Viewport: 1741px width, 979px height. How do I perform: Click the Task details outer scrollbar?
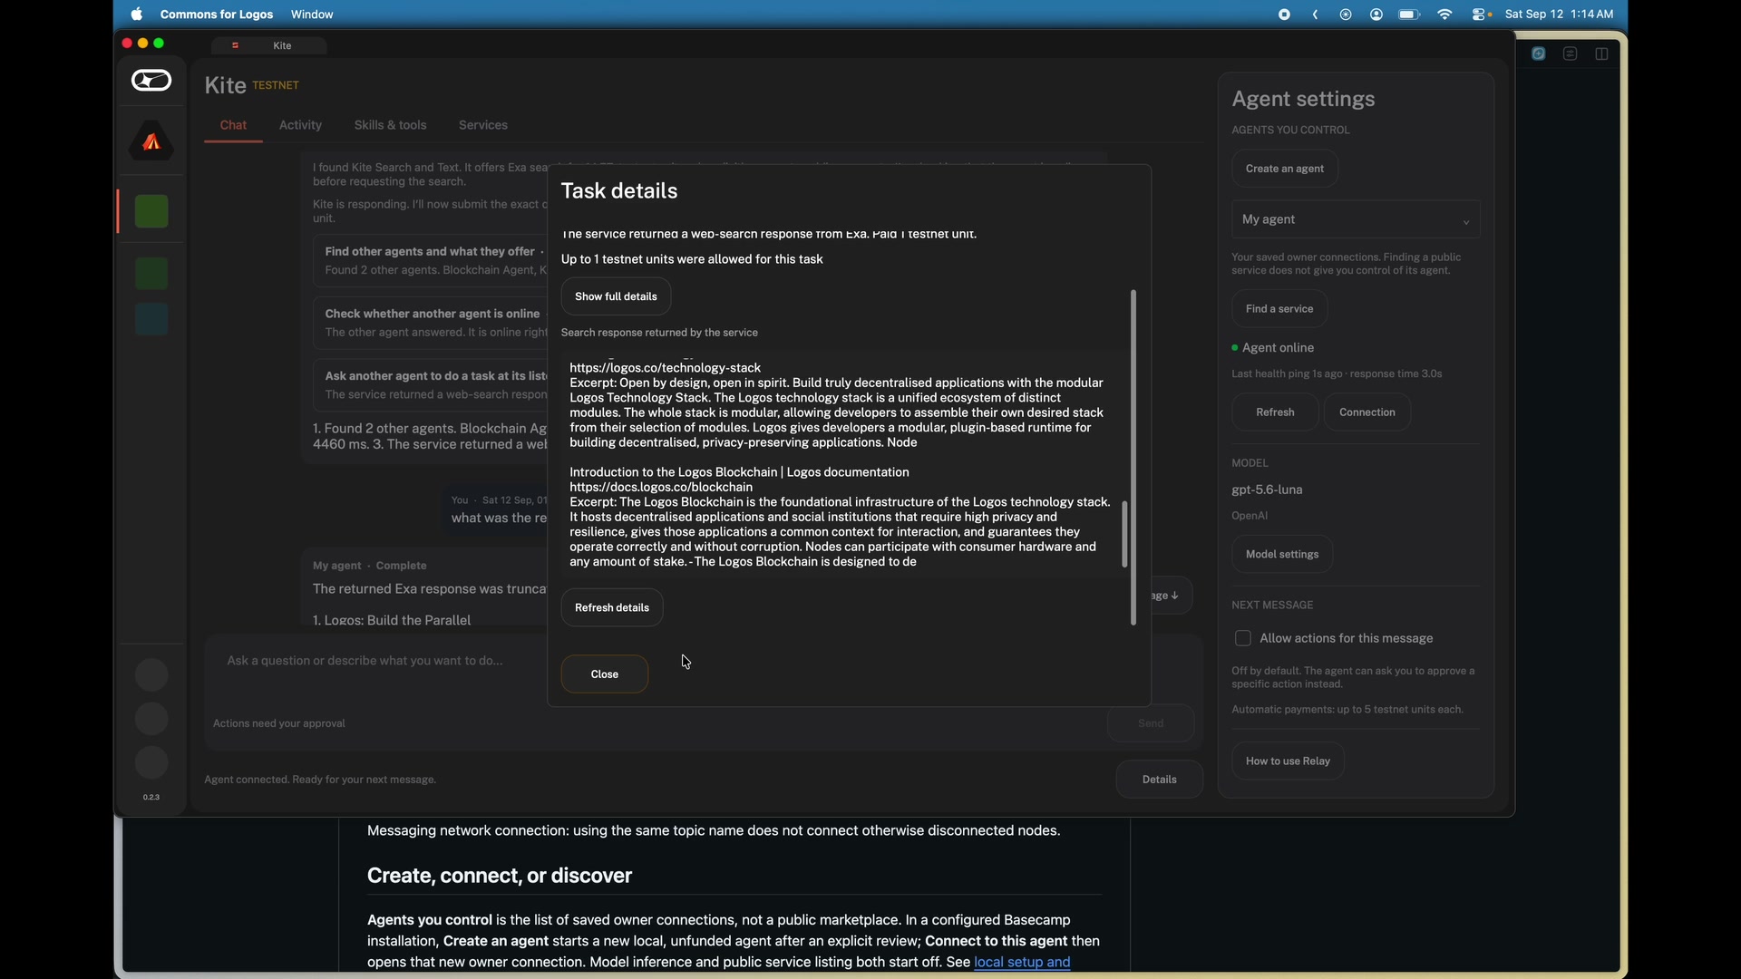[x=1133, y=458]
